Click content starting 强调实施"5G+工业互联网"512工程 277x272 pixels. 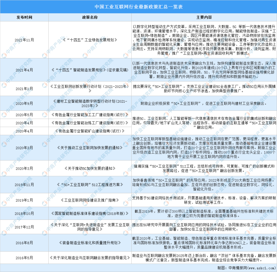(204, 168)
